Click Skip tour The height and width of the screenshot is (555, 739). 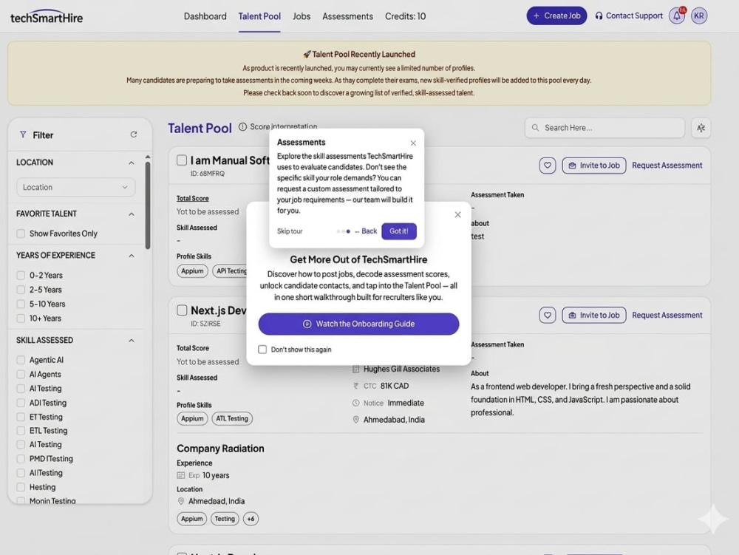[290, 231]
